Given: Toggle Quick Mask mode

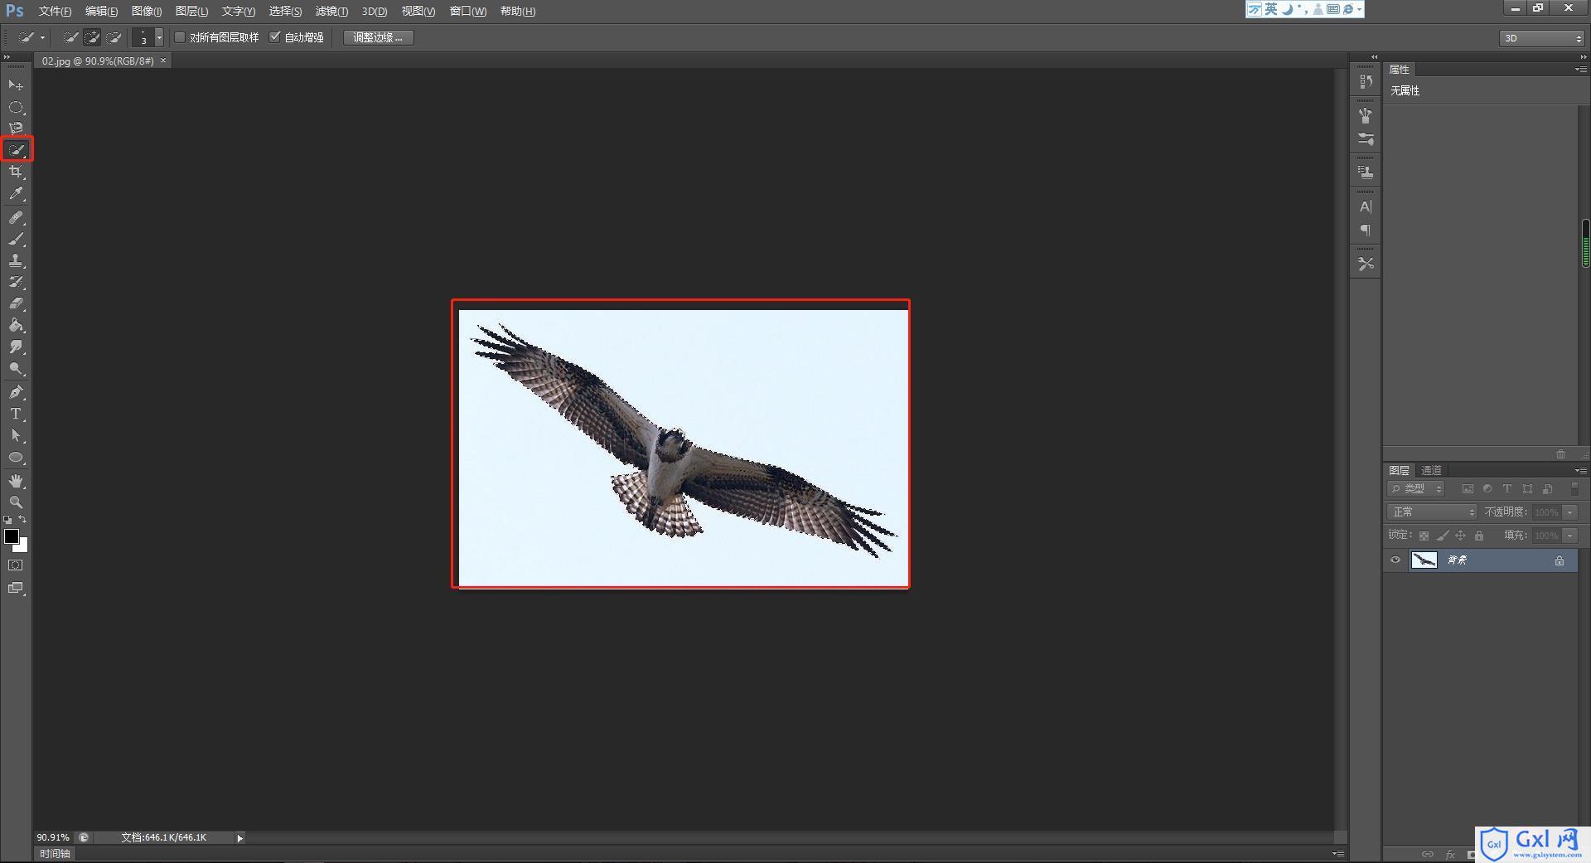Looking at the screenshot, I should pos(16,565).
